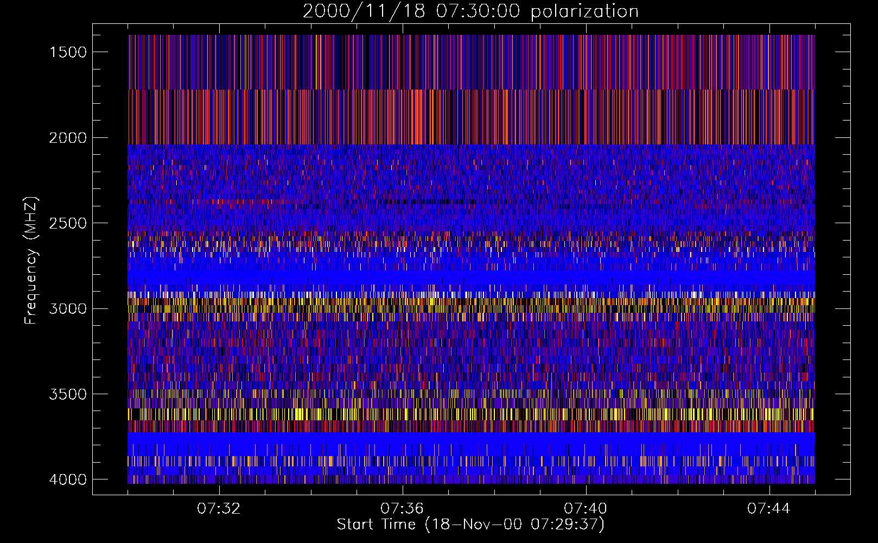The width and height of the screenshot is (878, 543).
Task: Click the 'Start Time (18-Nov-00 07:29:37)' label
Action: 470,525
